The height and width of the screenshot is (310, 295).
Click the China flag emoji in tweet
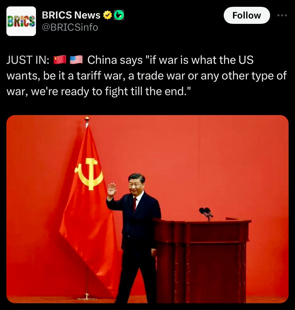coord(60,60)
